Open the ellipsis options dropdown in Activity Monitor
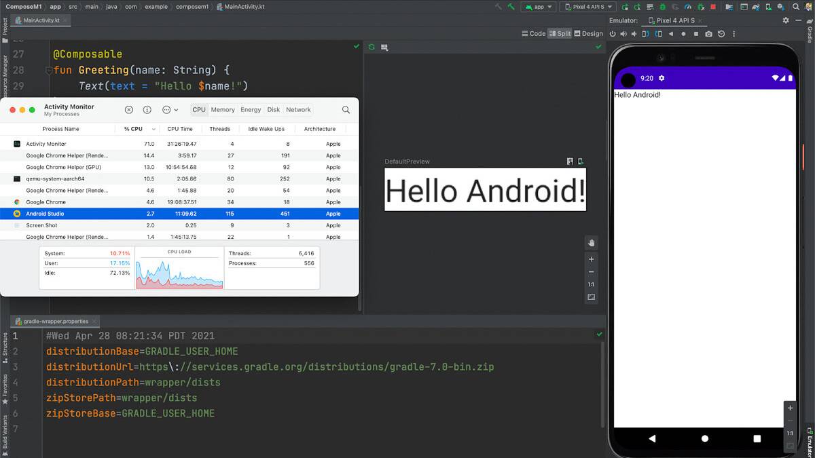Screen dimensions: 815x458 tap(170, 110)
